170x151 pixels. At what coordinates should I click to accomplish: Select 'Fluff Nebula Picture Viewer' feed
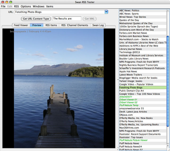pyautogui.click(x=135, y=140)
